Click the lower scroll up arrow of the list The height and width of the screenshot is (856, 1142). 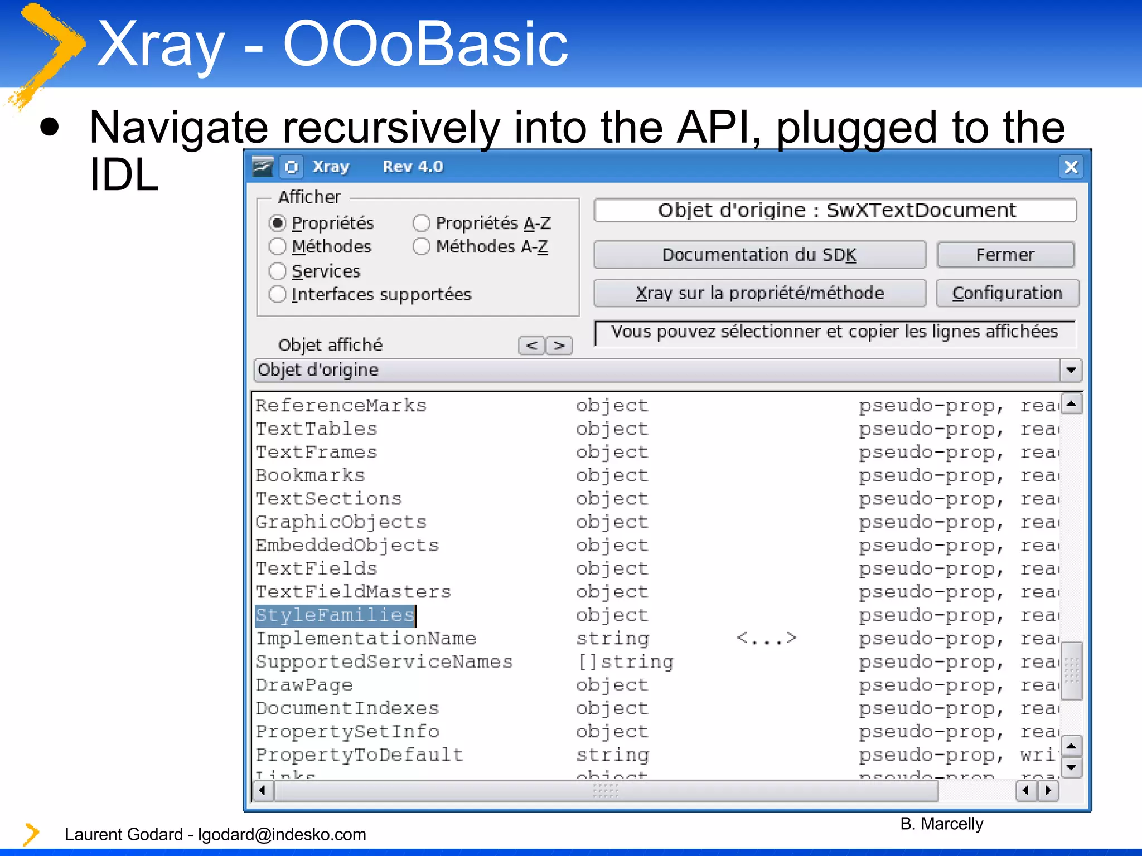1071,746
